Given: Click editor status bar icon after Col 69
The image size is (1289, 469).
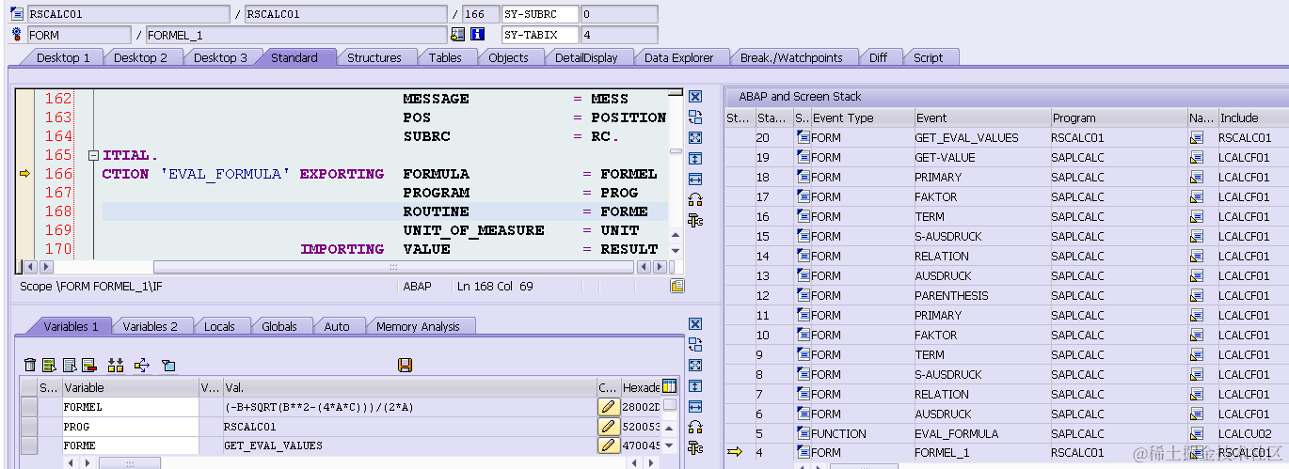Looking at the screenshot, I should 676,286.
